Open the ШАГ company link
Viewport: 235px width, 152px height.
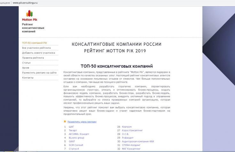72,127
